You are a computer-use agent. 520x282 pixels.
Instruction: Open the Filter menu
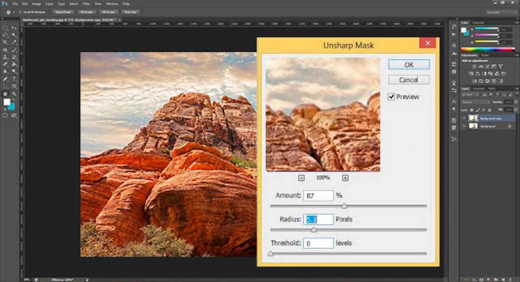[86, 3]
